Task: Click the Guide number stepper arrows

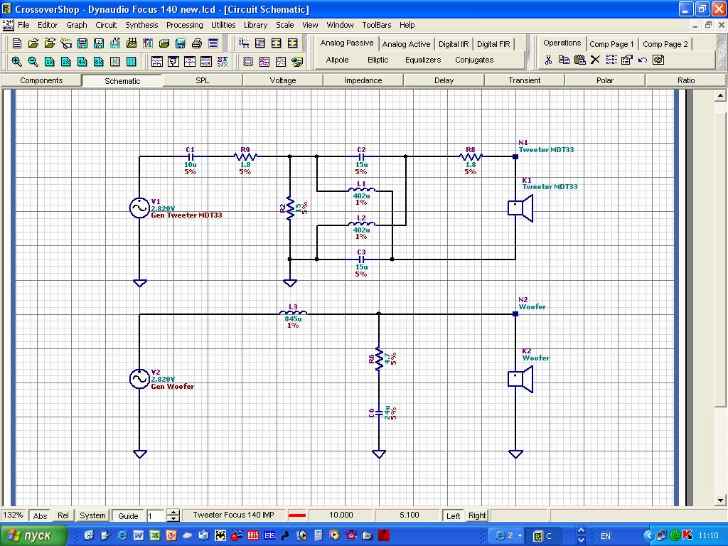Action: pos(173,515)
